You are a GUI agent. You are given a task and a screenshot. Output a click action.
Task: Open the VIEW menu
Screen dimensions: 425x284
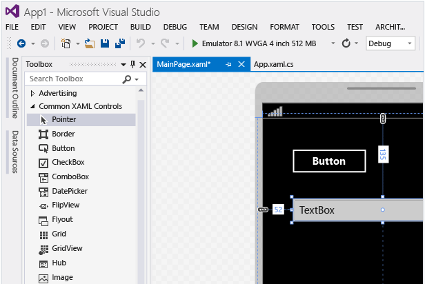(x=67, y=27)
